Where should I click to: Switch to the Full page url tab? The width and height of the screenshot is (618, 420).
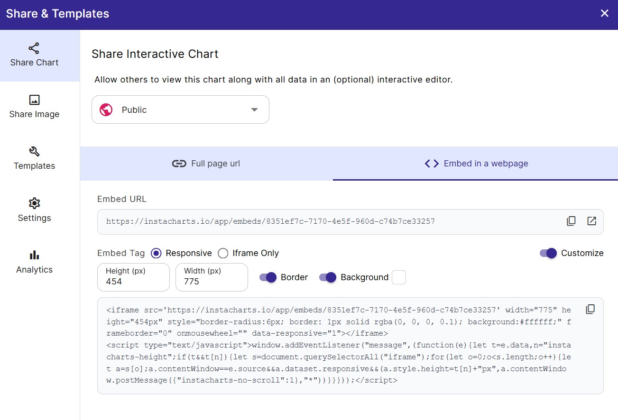[206, 164]
